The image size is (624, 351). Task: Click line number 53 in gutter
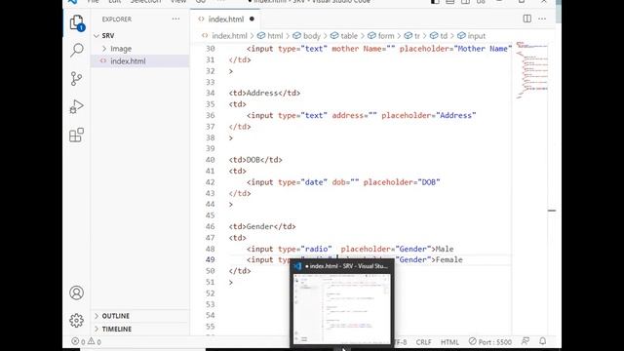211,304
